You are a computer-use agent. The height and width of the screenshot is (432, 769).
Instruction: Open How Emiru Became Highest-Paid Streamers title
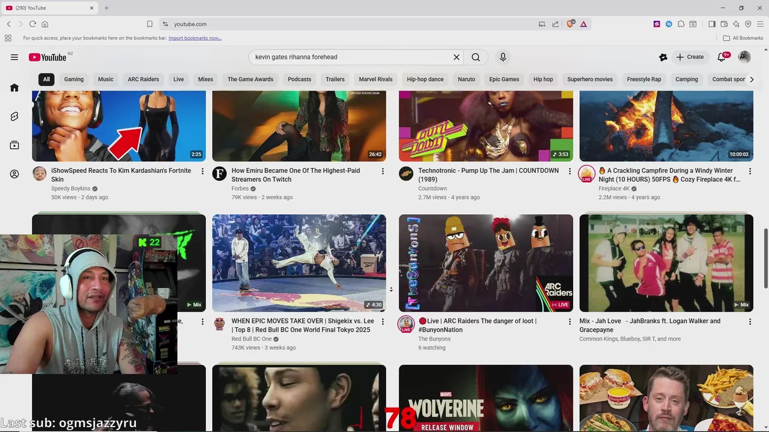296,175
